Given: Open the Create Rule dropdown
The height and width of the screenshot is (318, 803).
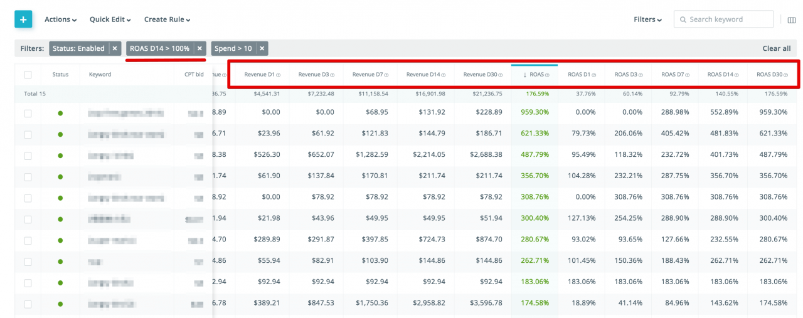Looking at the screenshot, I should pos(167,19).
